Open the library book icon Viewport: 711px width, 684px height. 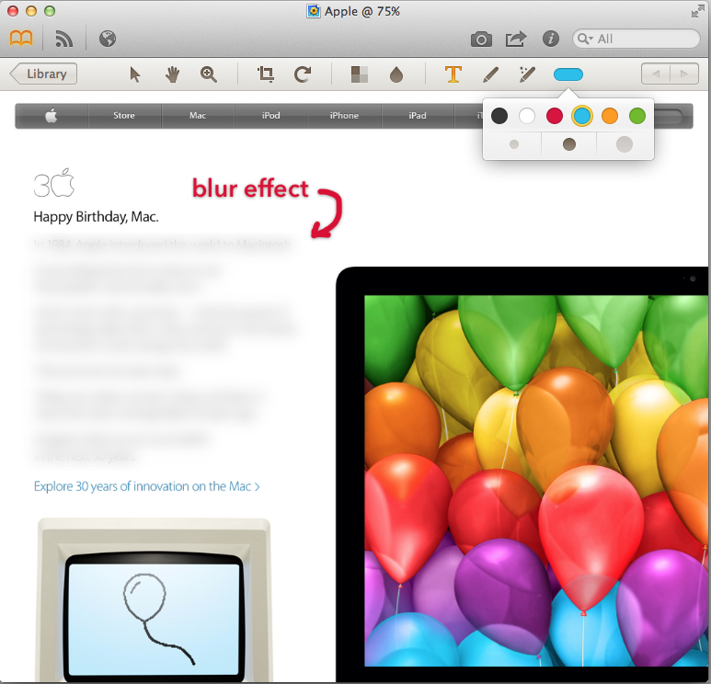(x=21, y=39)
